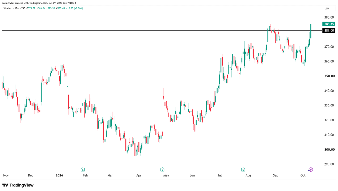Select the black 381.00 horizontal line label

329,31
